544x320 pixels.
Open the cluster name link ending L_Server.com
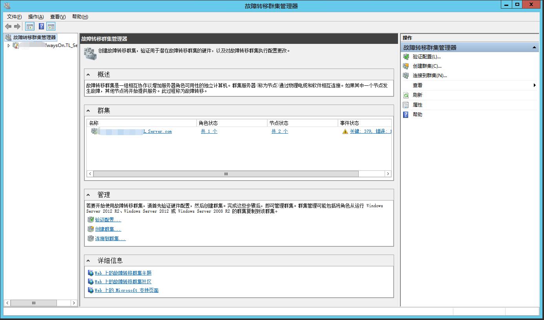click(x=157, y=132)
